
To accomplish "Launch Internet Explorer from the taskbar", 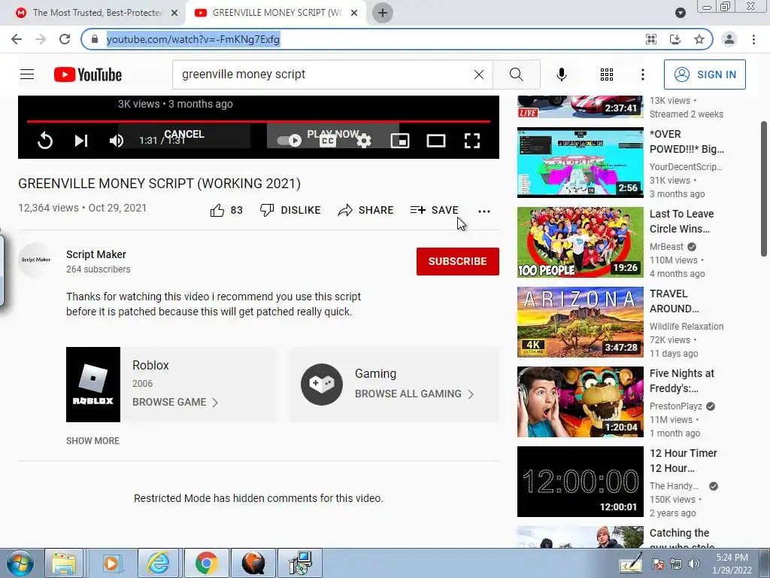I will (158, 563).
